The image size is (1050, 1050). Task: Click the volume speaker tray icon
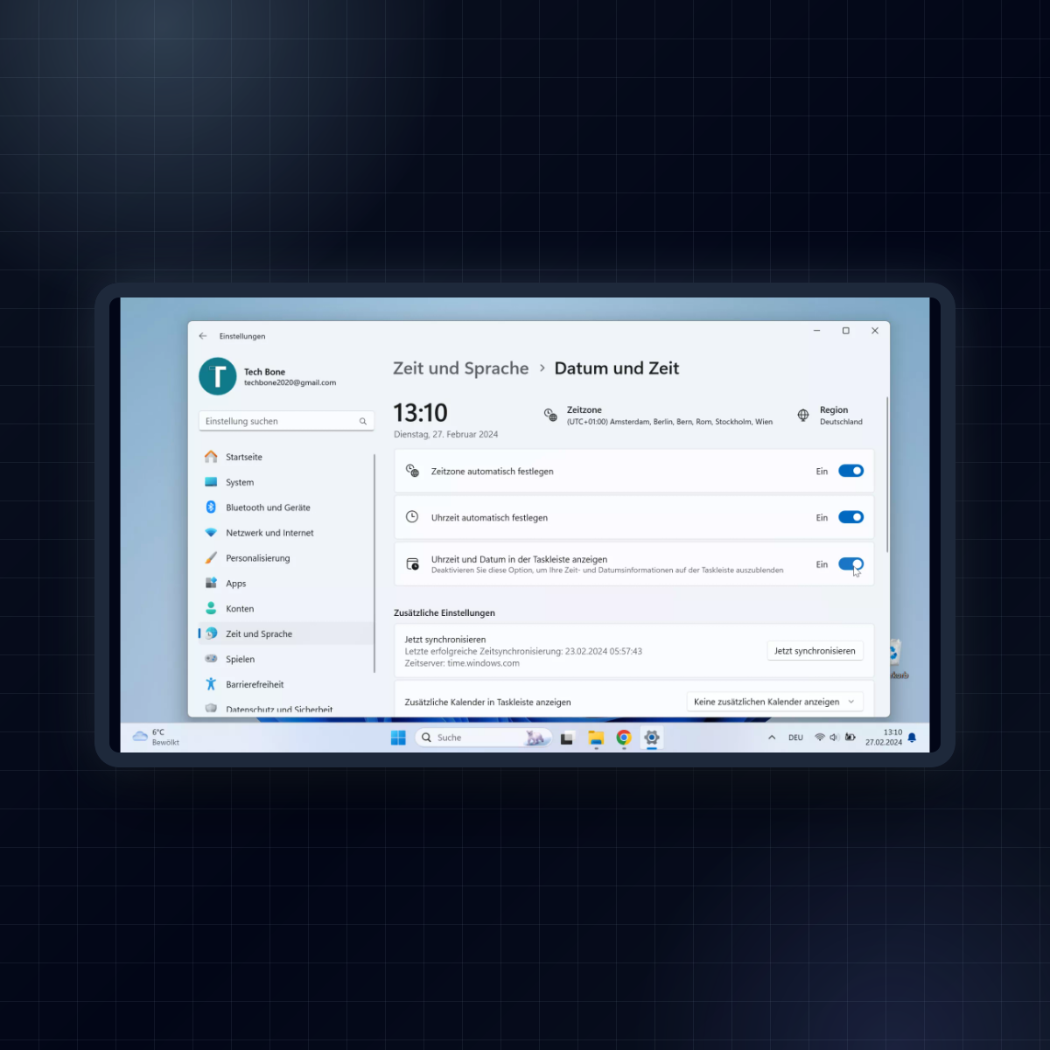coord(834,738)
